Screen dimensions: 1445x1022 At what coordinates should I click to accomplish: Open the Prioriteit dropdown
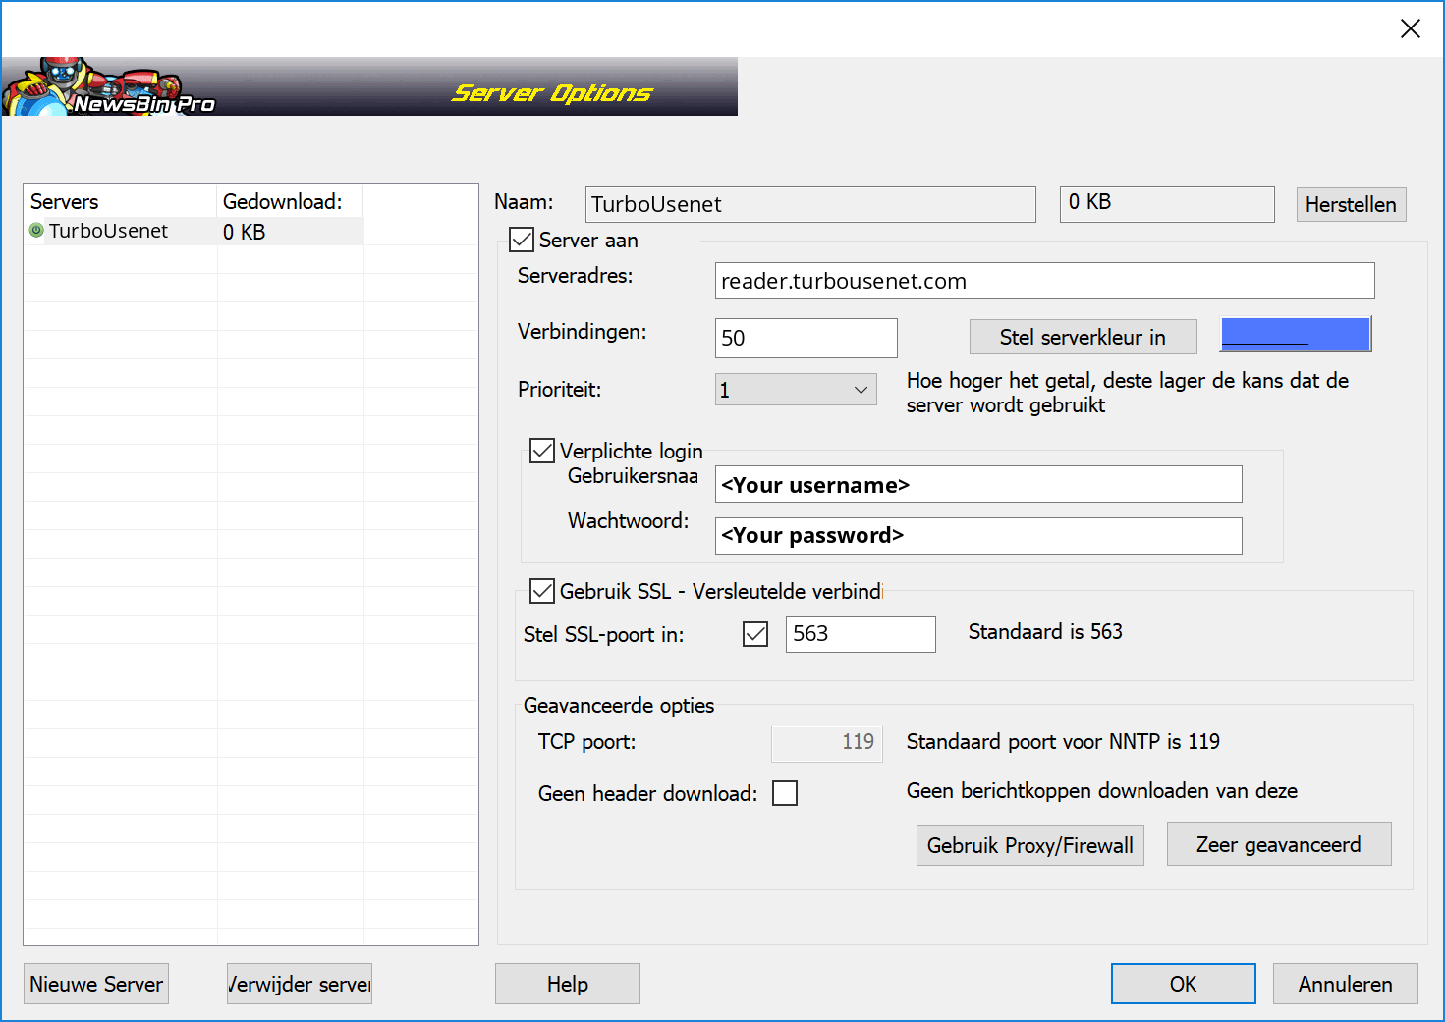point(796,390)
